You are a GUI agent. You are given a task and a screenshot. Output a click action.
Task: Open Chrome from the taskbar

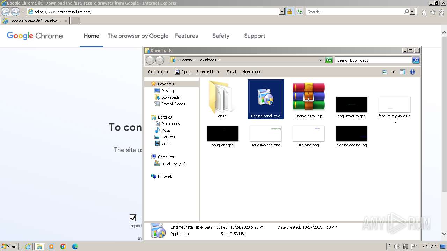63,246
